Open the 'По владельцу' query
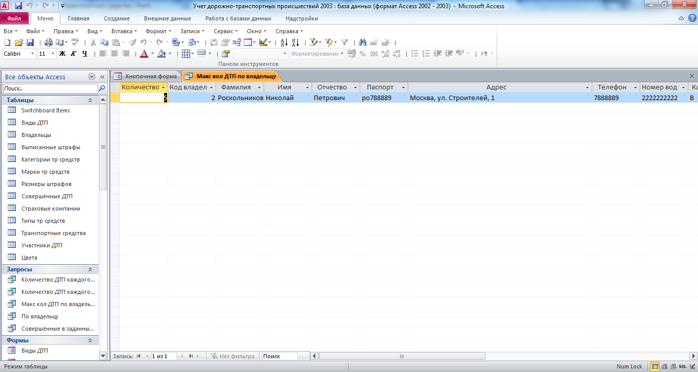The image size is (698, 372). coord(40,316)
